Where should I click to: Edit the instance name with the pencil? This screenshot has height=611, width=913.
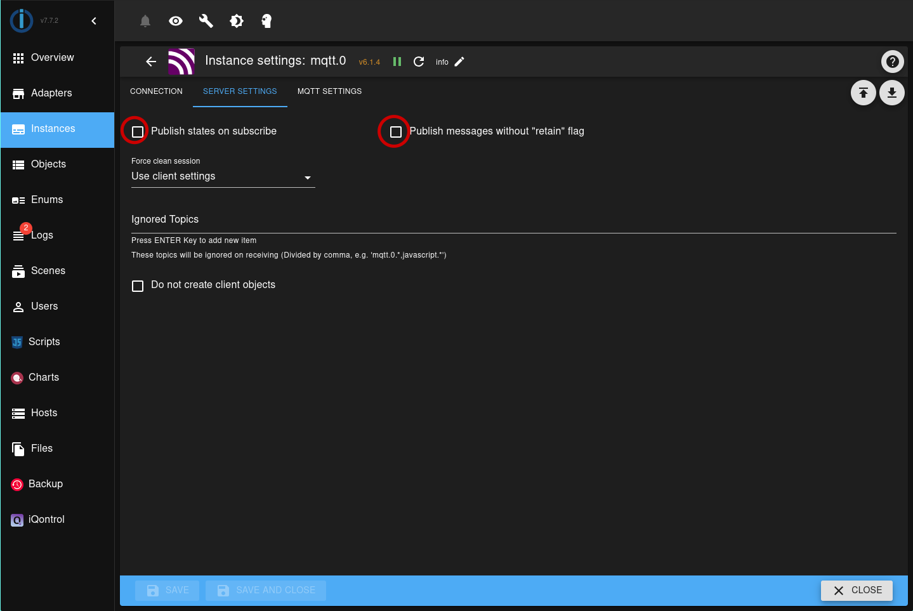pos(459,62)
